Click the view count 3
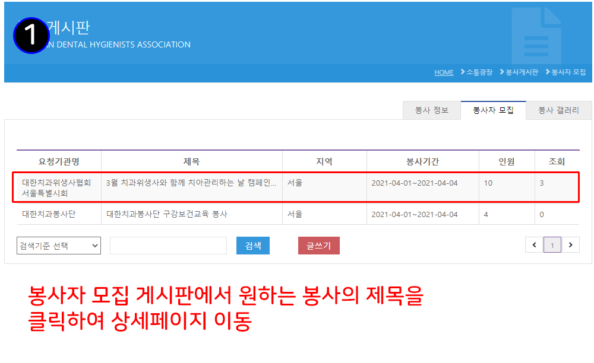594x363 pixels. [542, 183]
